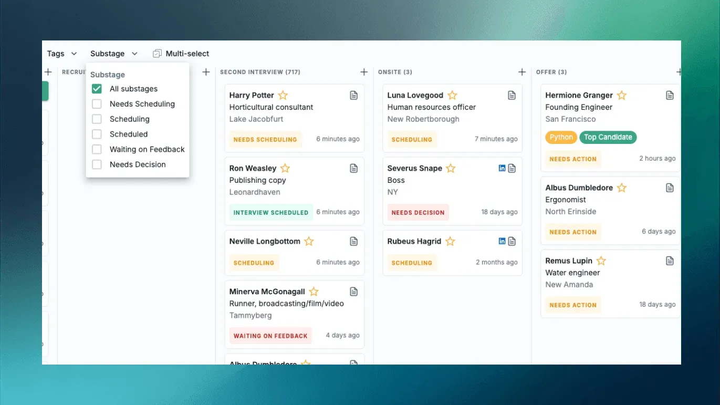The width and height of the screenshot is (720, 405).
Task: Click Harry Potter's title Horticultural consultant
Action: click(271, 107)
